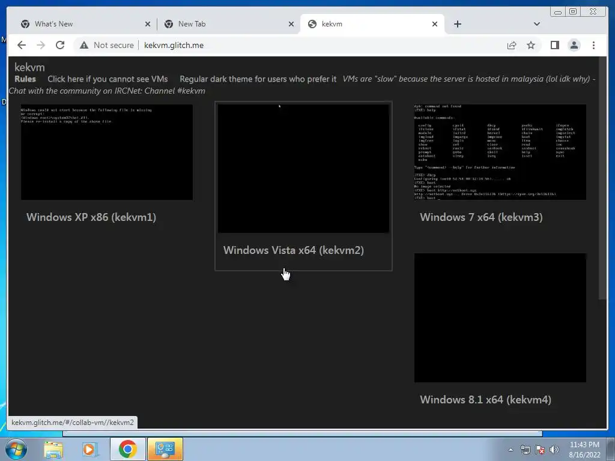
Task: Restore down the Chrome window
Action: coord(572,12)
